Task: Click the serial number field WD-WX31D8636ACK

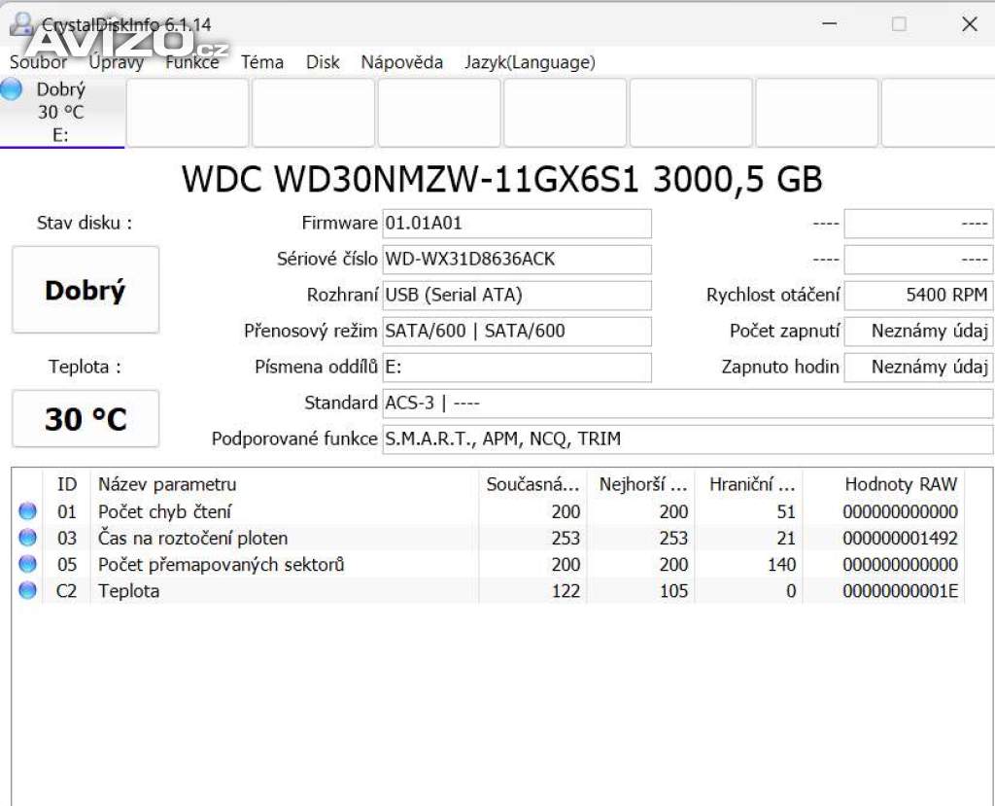Action: point(517,260)
